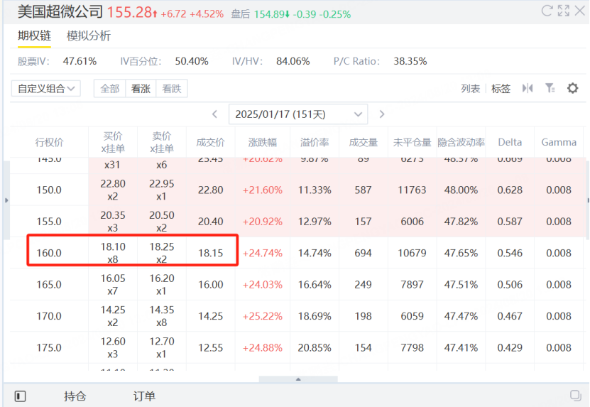590x407 pixels.
Task: Click volume value 694
Action: [x=363, y=253]
